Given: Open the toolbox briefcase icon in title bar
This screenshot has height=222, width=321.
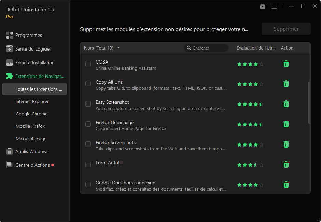Looking at the screenshot, I should [x=263, y=6].
